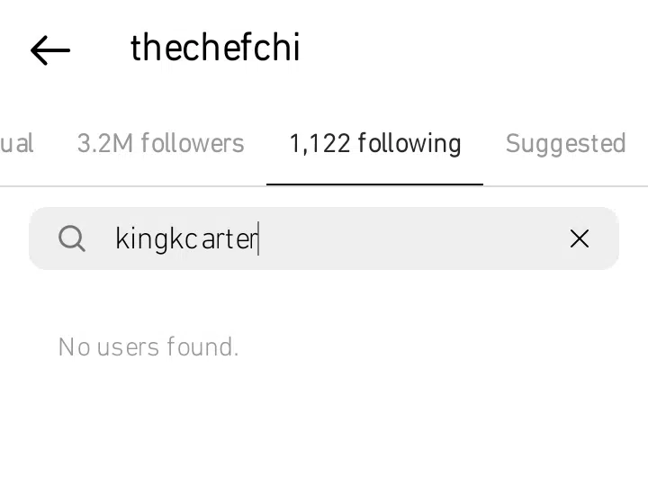Open the 3.2M followers tab
The height and width of the screenshot is (486, 648).
pyautogui.click(x=160, y=144)
